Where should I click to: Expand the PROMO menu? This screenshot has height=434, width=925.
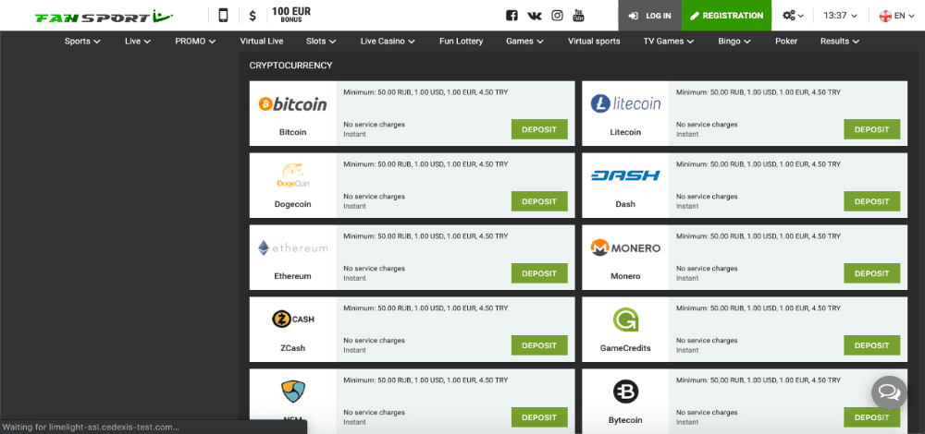tap(195, 42)
